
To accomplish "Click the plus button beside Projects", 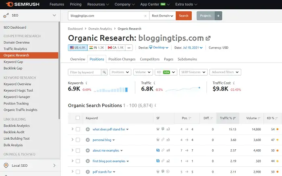I will tap(218, 16).
